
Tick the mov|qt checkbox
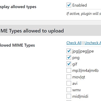coord(69,77)
